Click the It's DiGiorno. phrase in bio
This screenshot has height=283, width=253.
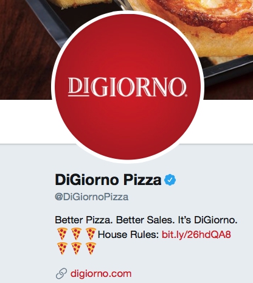click(x=208, y=220)
